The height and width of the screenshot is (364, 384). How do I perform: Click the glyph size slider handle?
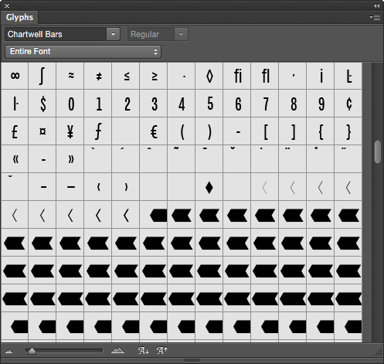[x=32, y=351]
